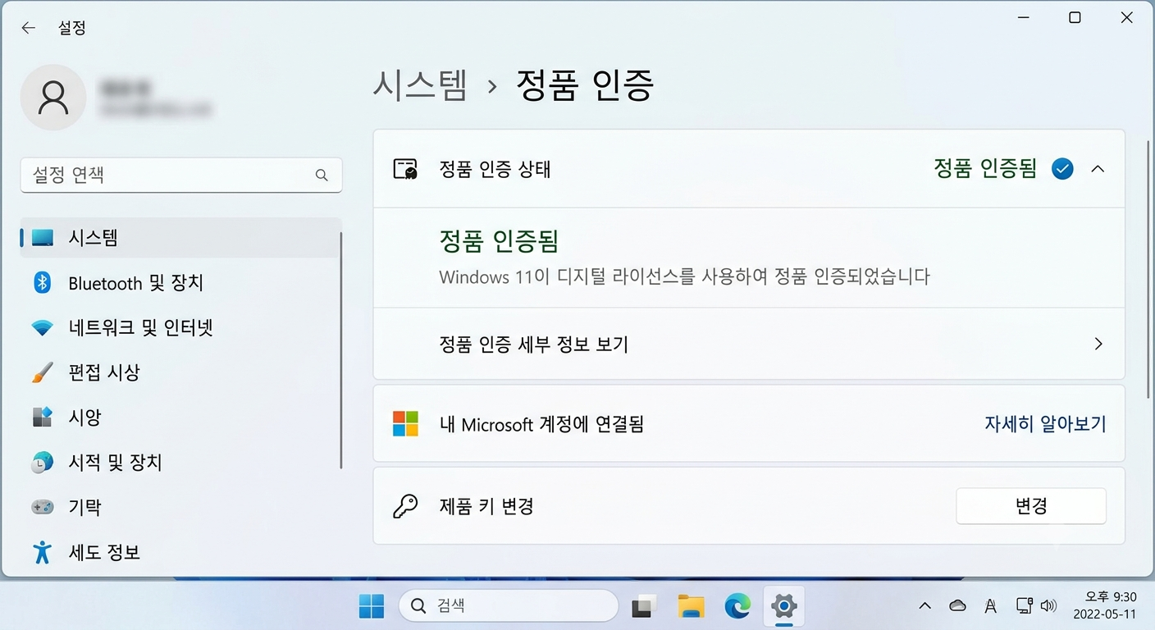Image resolution: width=1155 pixels, height=630 pixels.
Task: Click the Wi-Fi network icon in sidebar
Action: pyautogui.click(x=43, y=328)
